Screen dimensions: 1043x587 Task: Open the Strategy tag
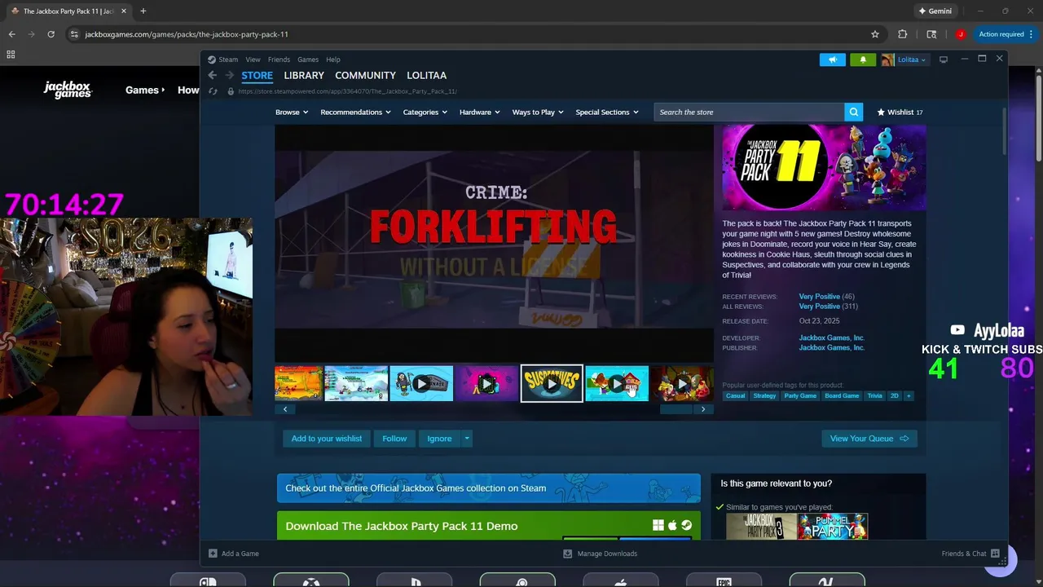click(764, 396)
